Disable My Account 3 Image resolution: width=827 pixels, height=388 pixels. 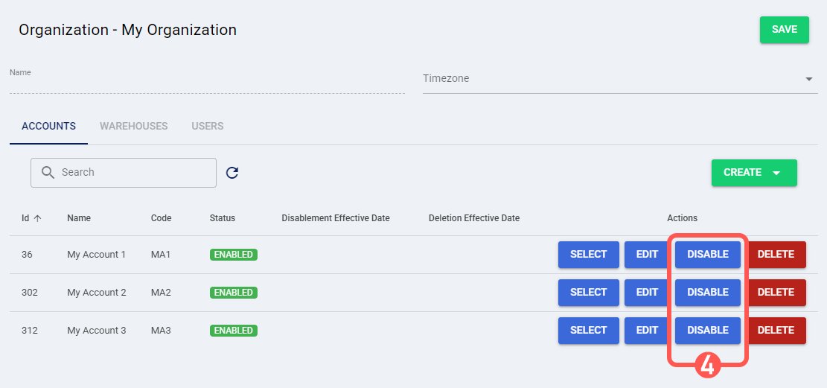click(707, 330)
